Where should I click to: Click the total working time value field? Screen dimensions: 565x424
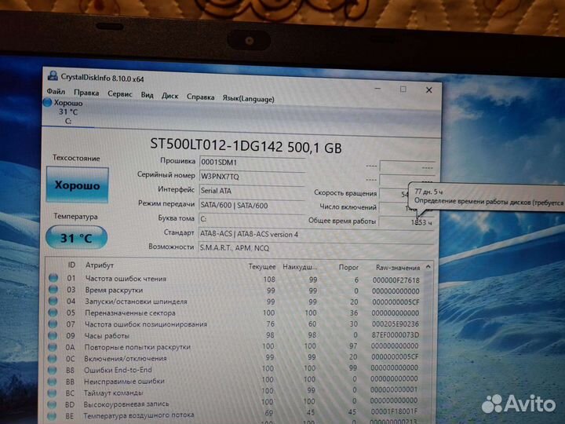click(406, 222)
